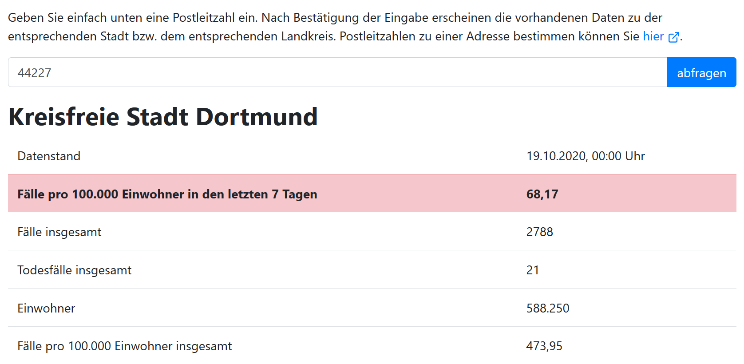Focus the postal code input containing 44227

(337, 72)
